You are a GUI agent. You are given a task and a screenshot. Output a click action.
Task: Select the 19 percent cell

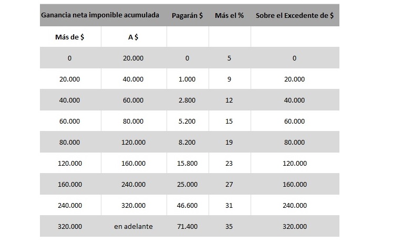tap(230, 142)
